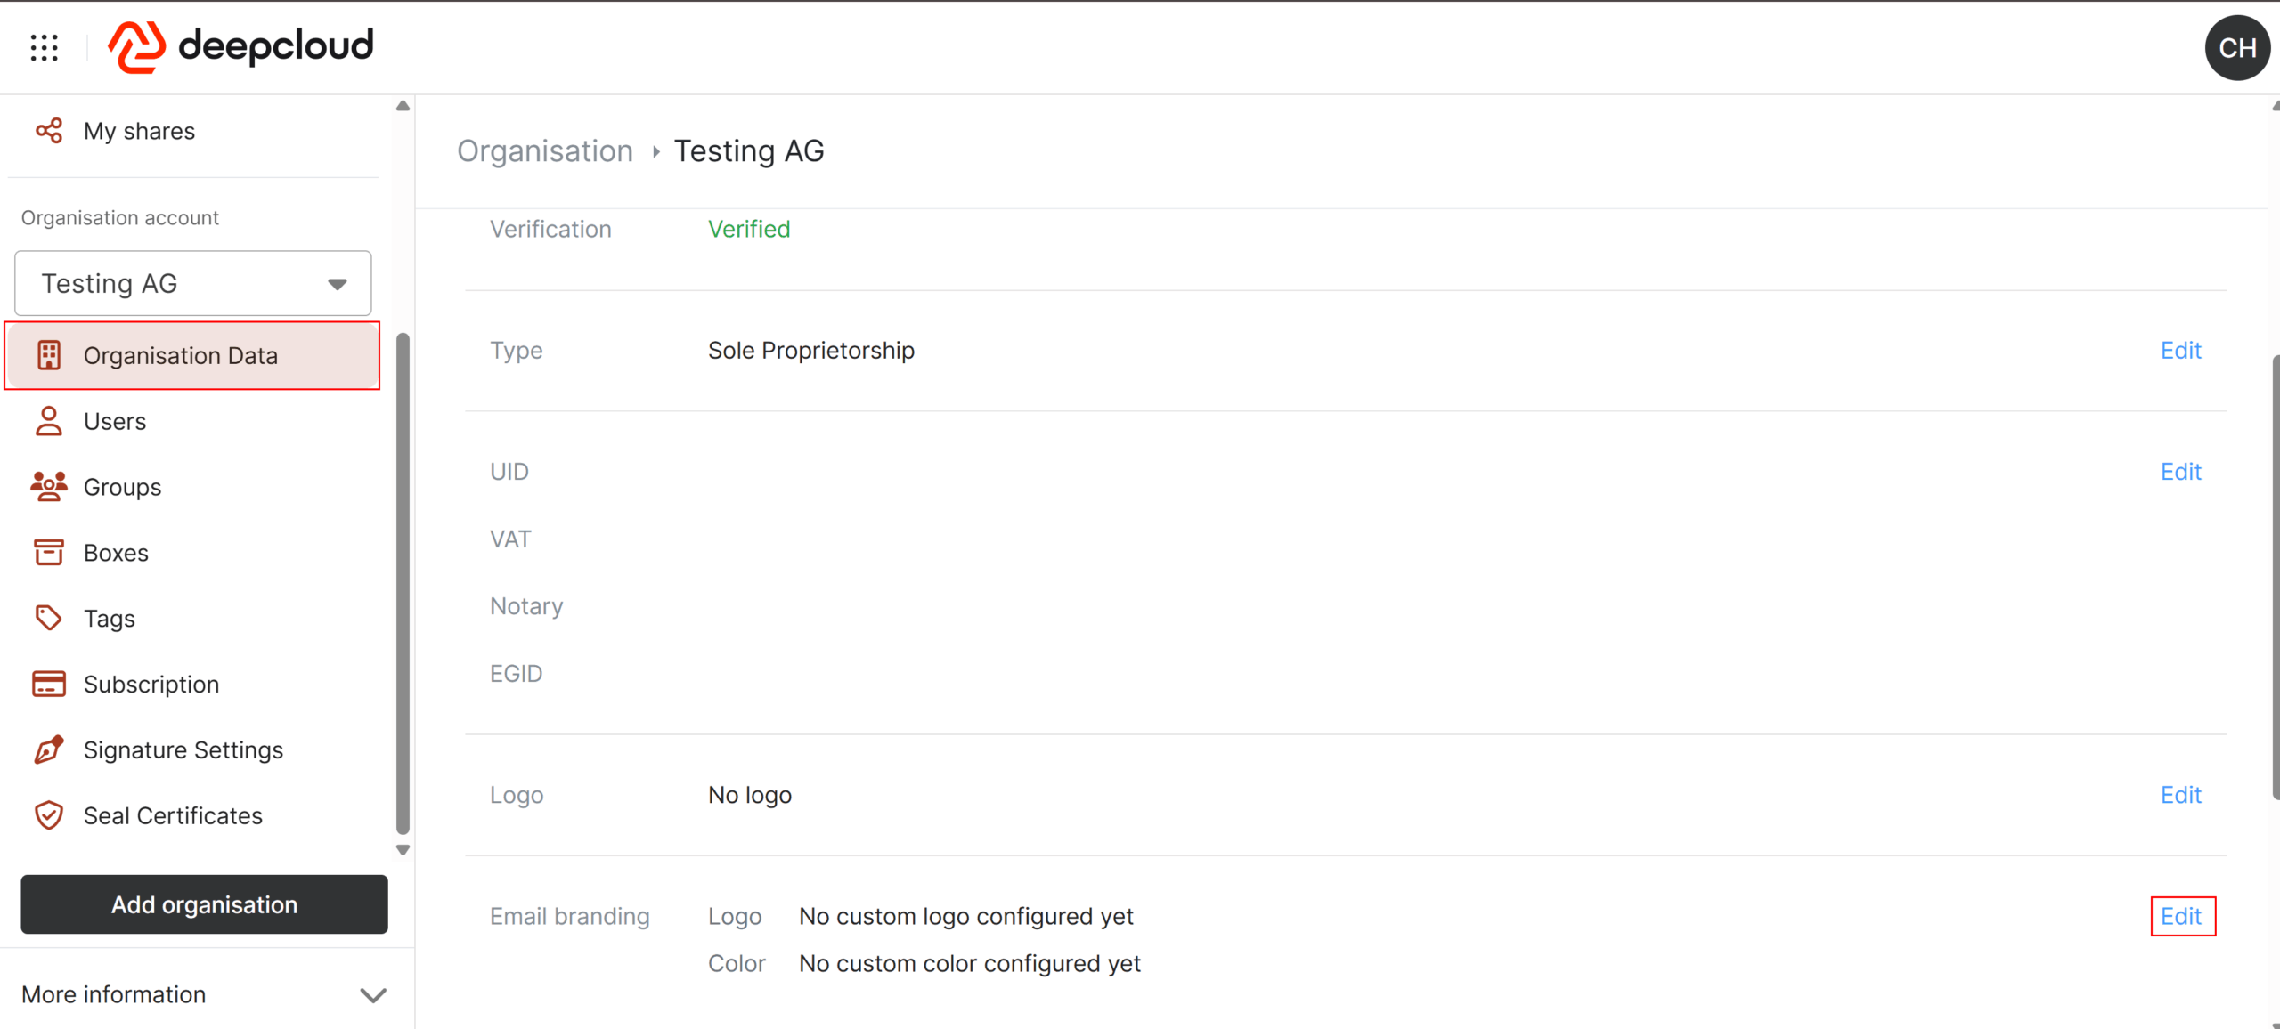This screenshot has width=2280, height=1029.
Task: Click the Tags label icon
Action: point(49,618)
